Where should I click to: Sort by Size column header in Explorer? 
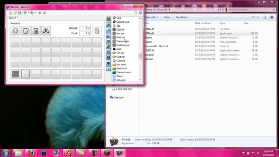[246, 23]
